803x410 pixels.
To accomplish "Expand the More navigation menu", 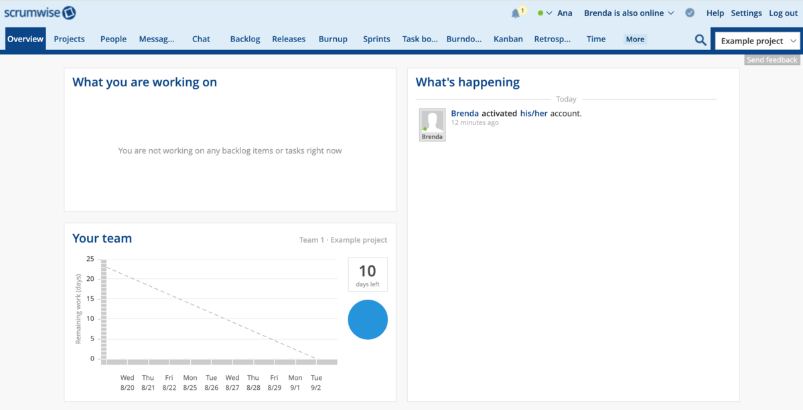I will pyautogui.click(x=634, y=39).
